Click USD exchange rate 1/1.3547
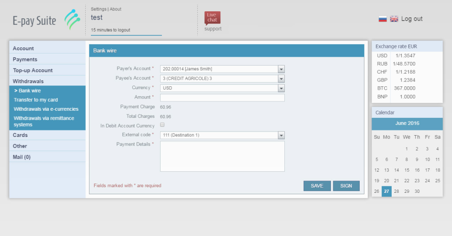452x236 pixels. click(x=405, y=56)
